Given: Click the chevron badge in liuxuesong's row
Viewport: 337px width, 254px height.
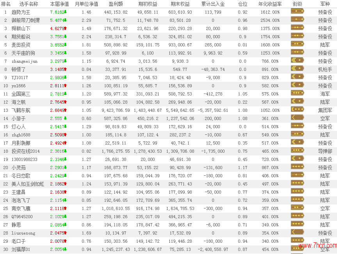Looking at the screenshot, I should pos(297,233).
